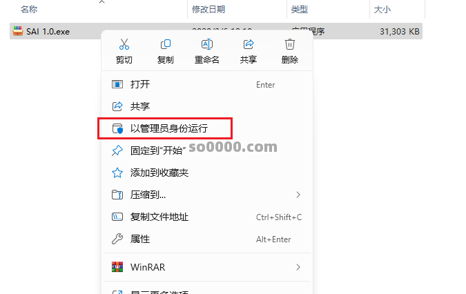
Task: Click the star icon beside 添加到收藏夹
Action: point(117,173)
